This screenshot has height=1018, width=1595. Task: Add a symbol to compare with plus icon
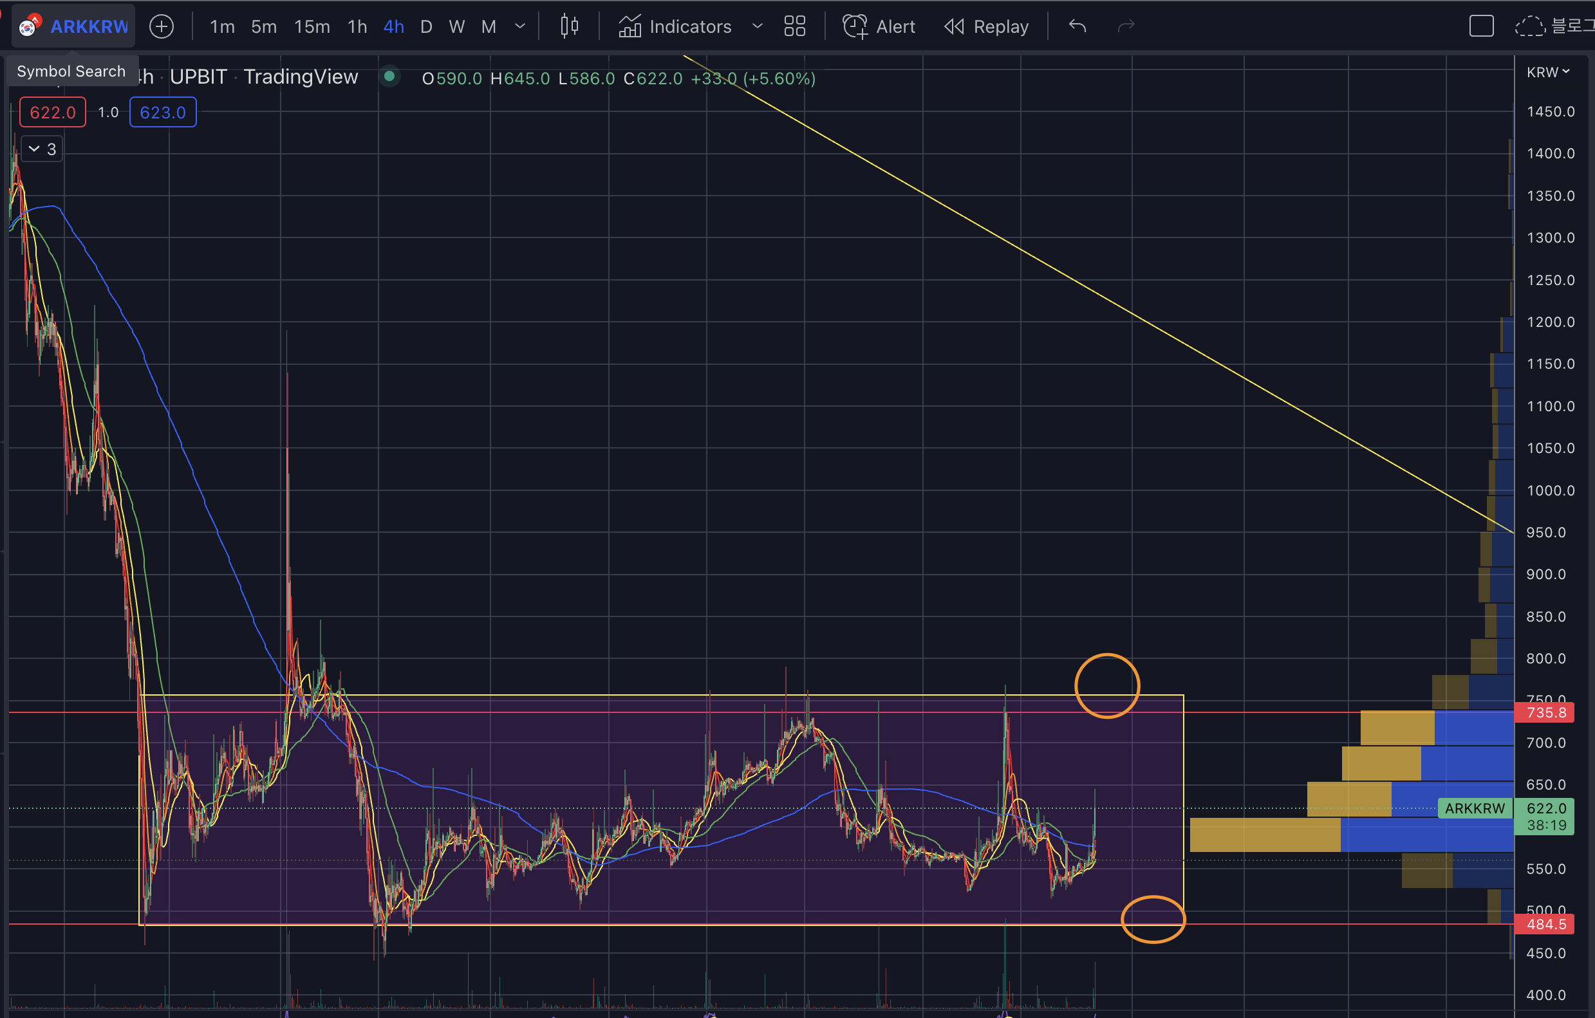(x=162, y=26)
